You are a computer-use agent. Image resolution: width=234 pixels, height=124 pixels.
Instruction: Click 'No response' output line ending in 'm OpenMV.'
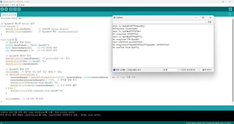(x=126, y=39)
